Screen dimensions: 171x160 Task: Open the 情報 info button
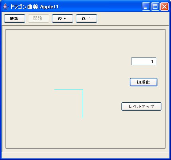(14, 19)
